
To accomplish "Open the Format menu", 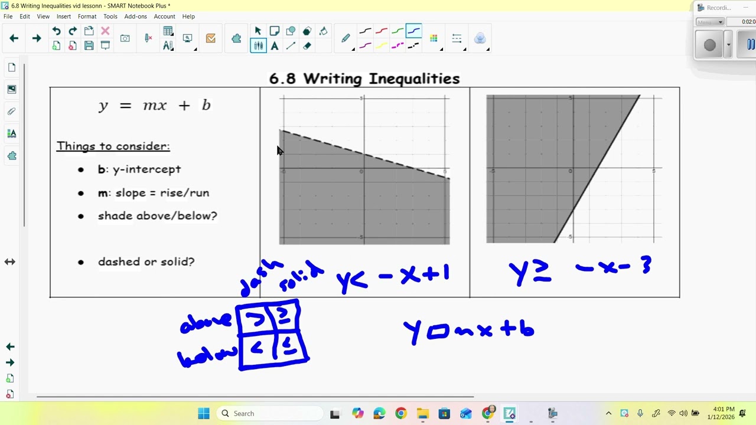I will pos(87,17).
